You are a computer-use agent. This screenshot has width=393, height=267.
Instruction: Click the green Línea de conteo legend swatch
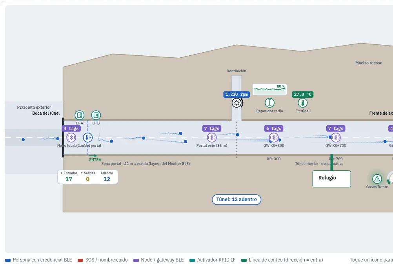point(244,260)
